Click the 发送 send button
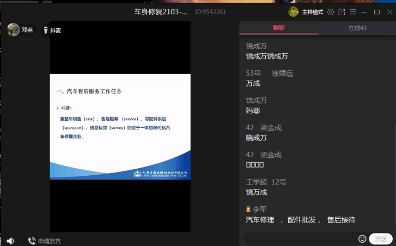 [x=381, y=239]
